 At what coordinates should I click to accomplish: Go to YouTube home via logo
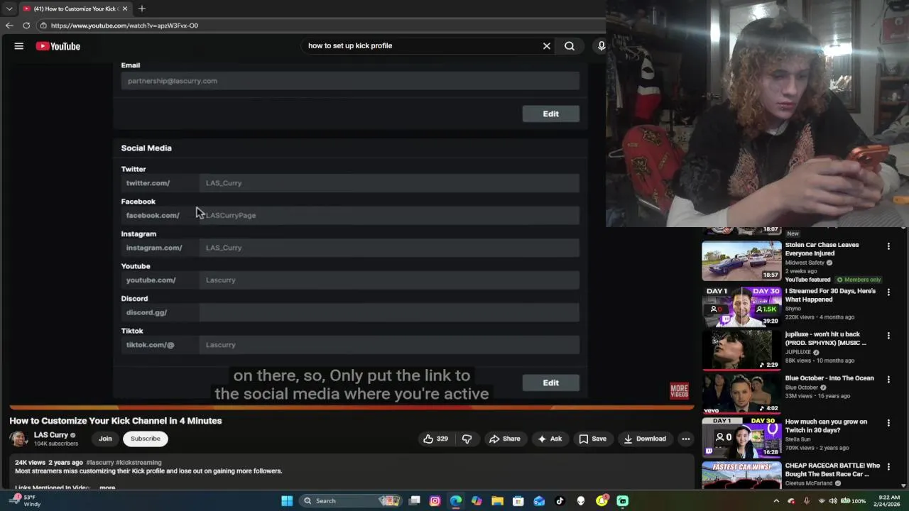58,46
